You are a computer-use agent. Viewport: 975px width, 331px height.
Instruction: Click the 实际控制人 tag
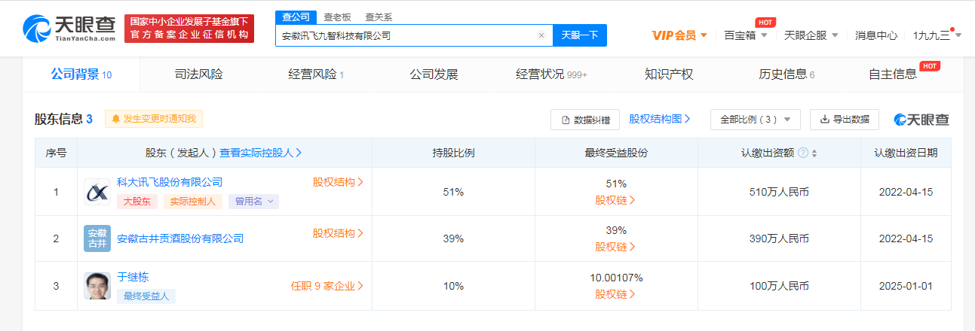click(x=193, y=201)
